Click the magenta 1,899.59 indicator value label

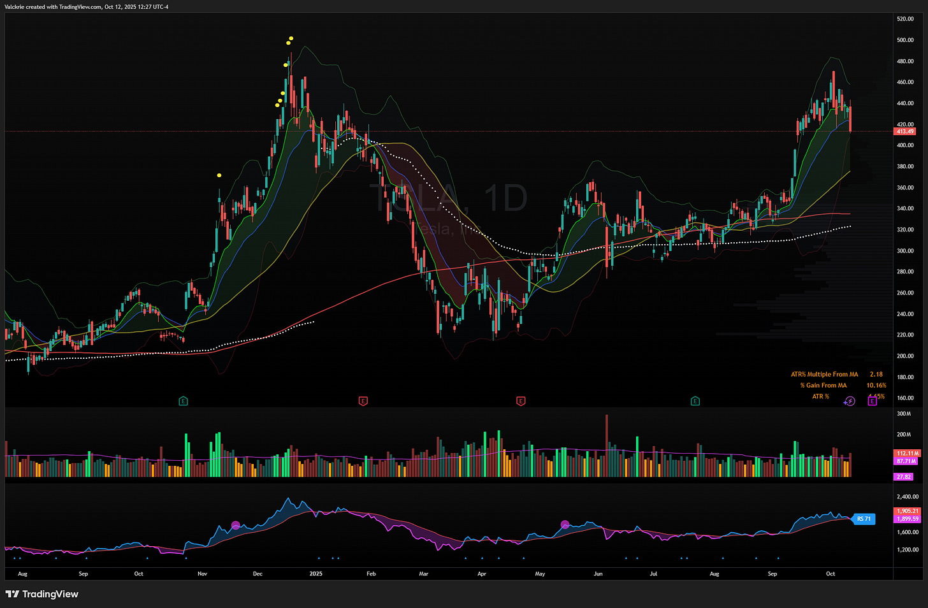pyautogui.click(x=908, y=519)
